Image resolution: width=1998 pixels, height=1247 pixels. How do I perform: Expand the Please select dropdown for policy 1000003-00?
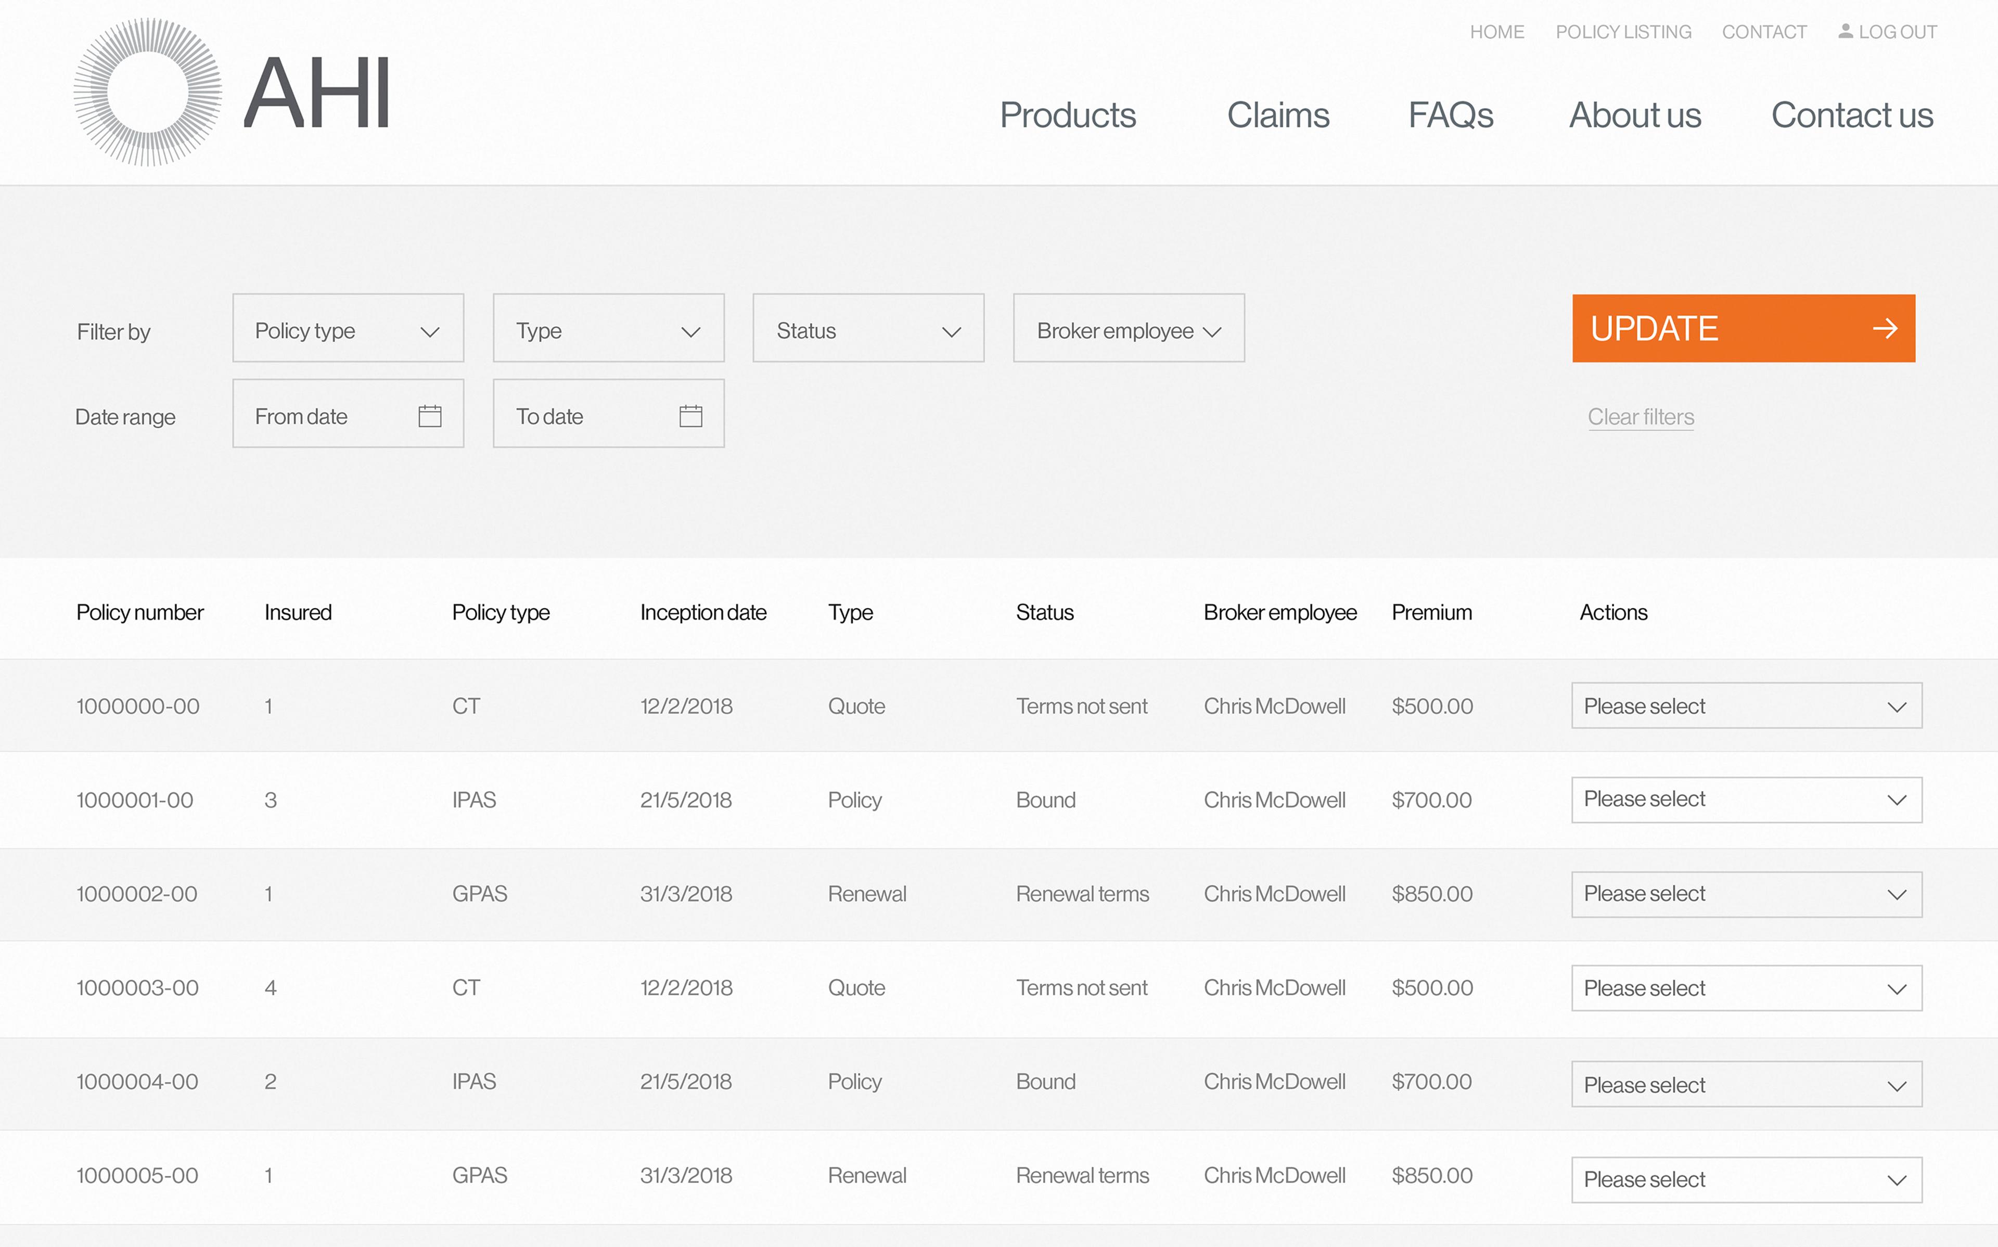coord(1746,988)
